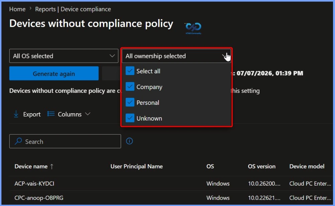This screenshot has width=335, height=206.
Task: Click Cloud PC Enter... in ACP-vais-KYDCI row
Action: click(x=310, y=184)
